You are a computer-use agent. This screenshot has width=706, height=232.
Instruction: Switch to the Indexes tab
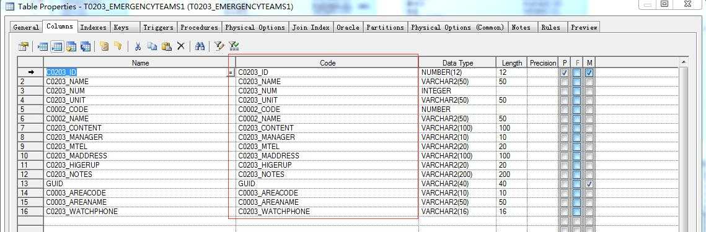click(x=93, y=27)
